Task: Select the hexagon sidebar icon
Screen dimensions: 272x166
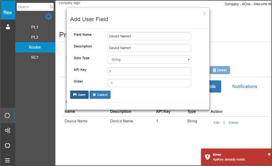Action: click(x=7, y=115)
